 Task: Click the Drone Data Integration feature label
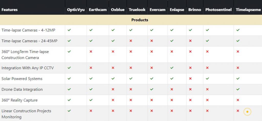point(22,89)
